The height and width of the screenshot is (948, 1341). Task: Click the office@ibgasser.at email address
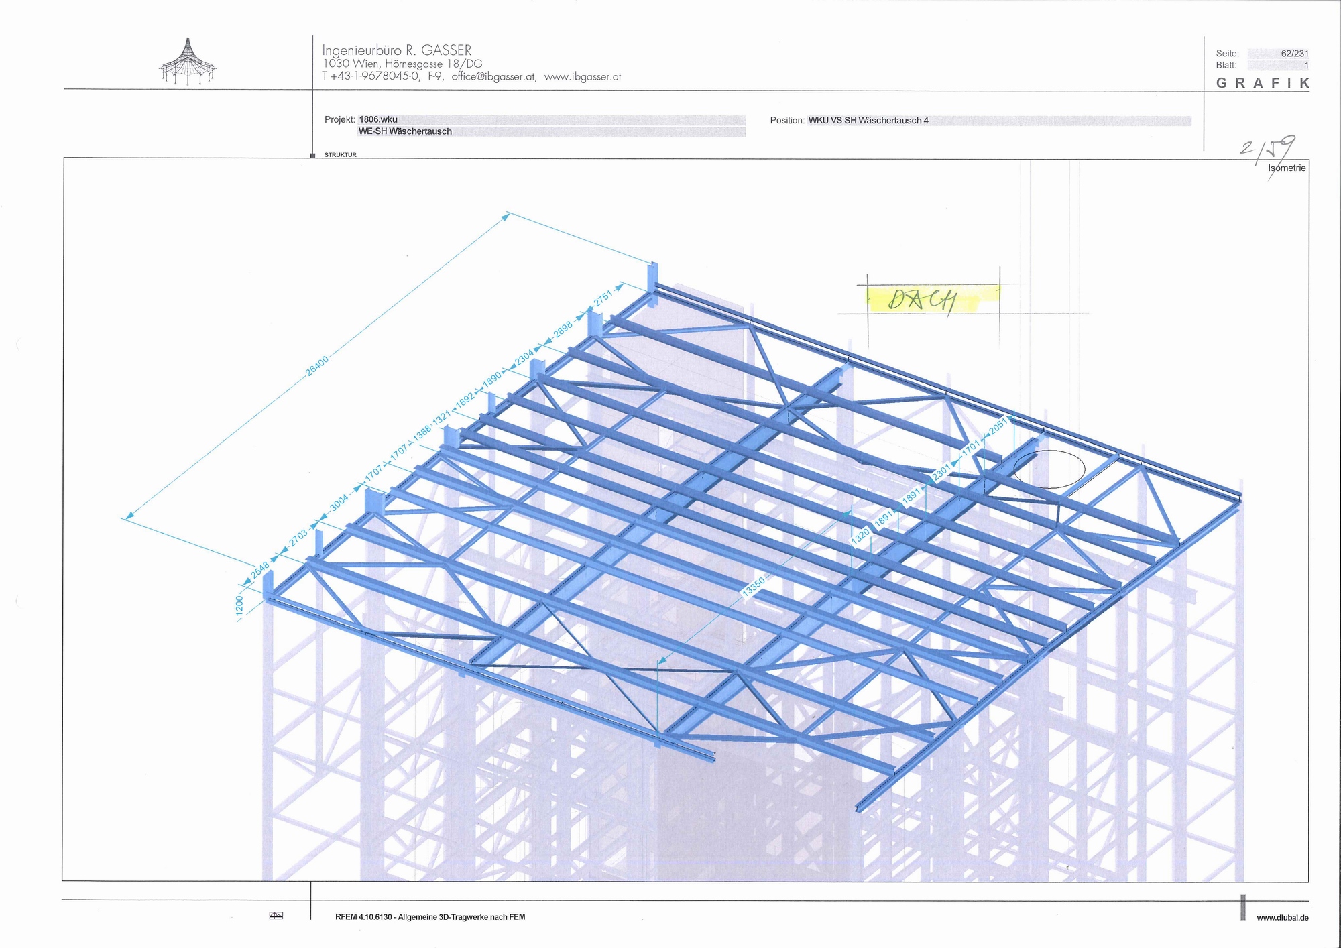(x=493, y=77)
